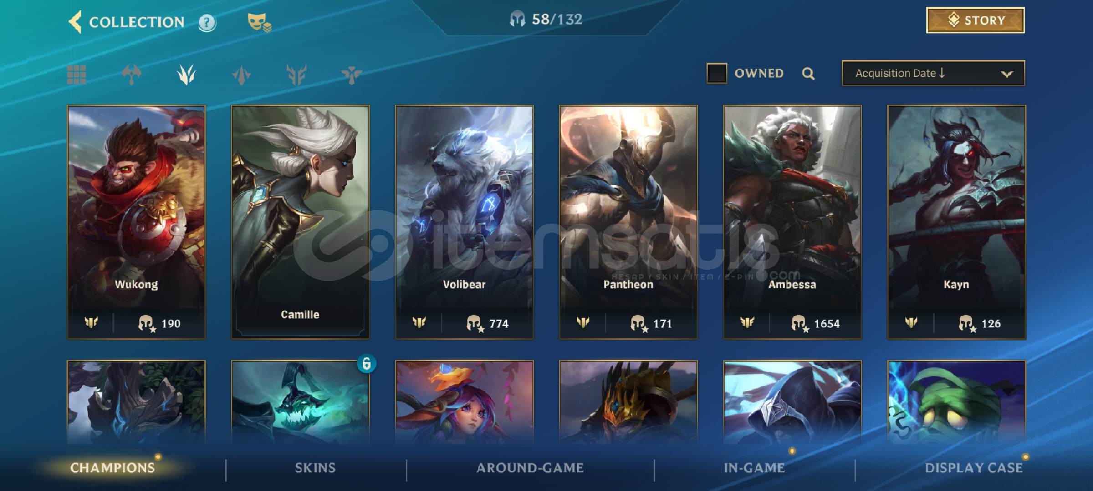Image resolution: width=1093 pixels, height=491 pixels.
Task: Switch to the In-Game tab
Action: pyautogui.click(x=754, y=468)
